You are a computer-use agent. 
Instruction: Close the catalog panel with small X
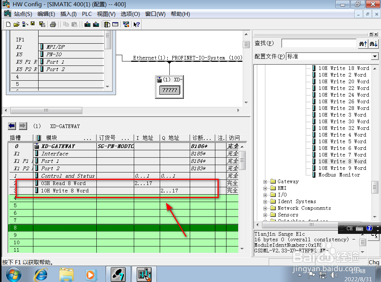[376, 34]
